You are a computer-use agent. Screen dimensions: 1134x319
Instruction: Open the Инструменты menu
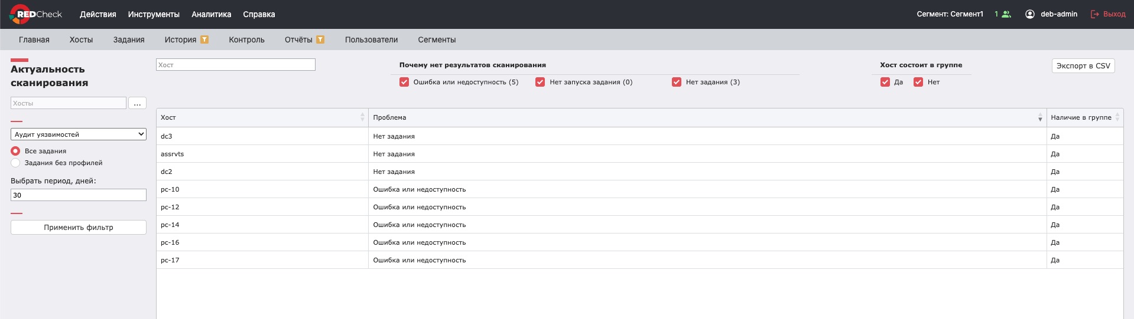coord(154,14)
